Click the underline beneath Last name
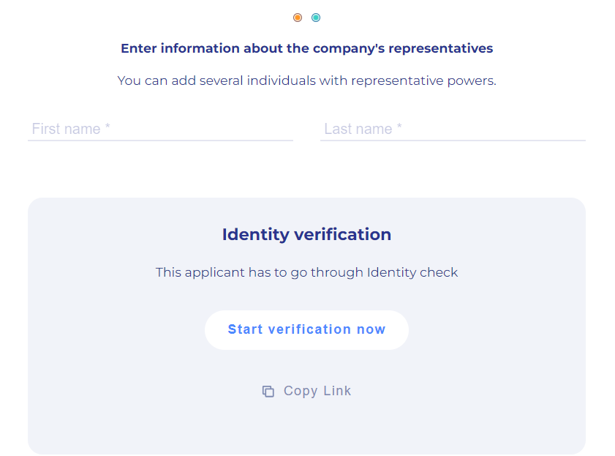The image size is (615, 456). pos(453,140)
